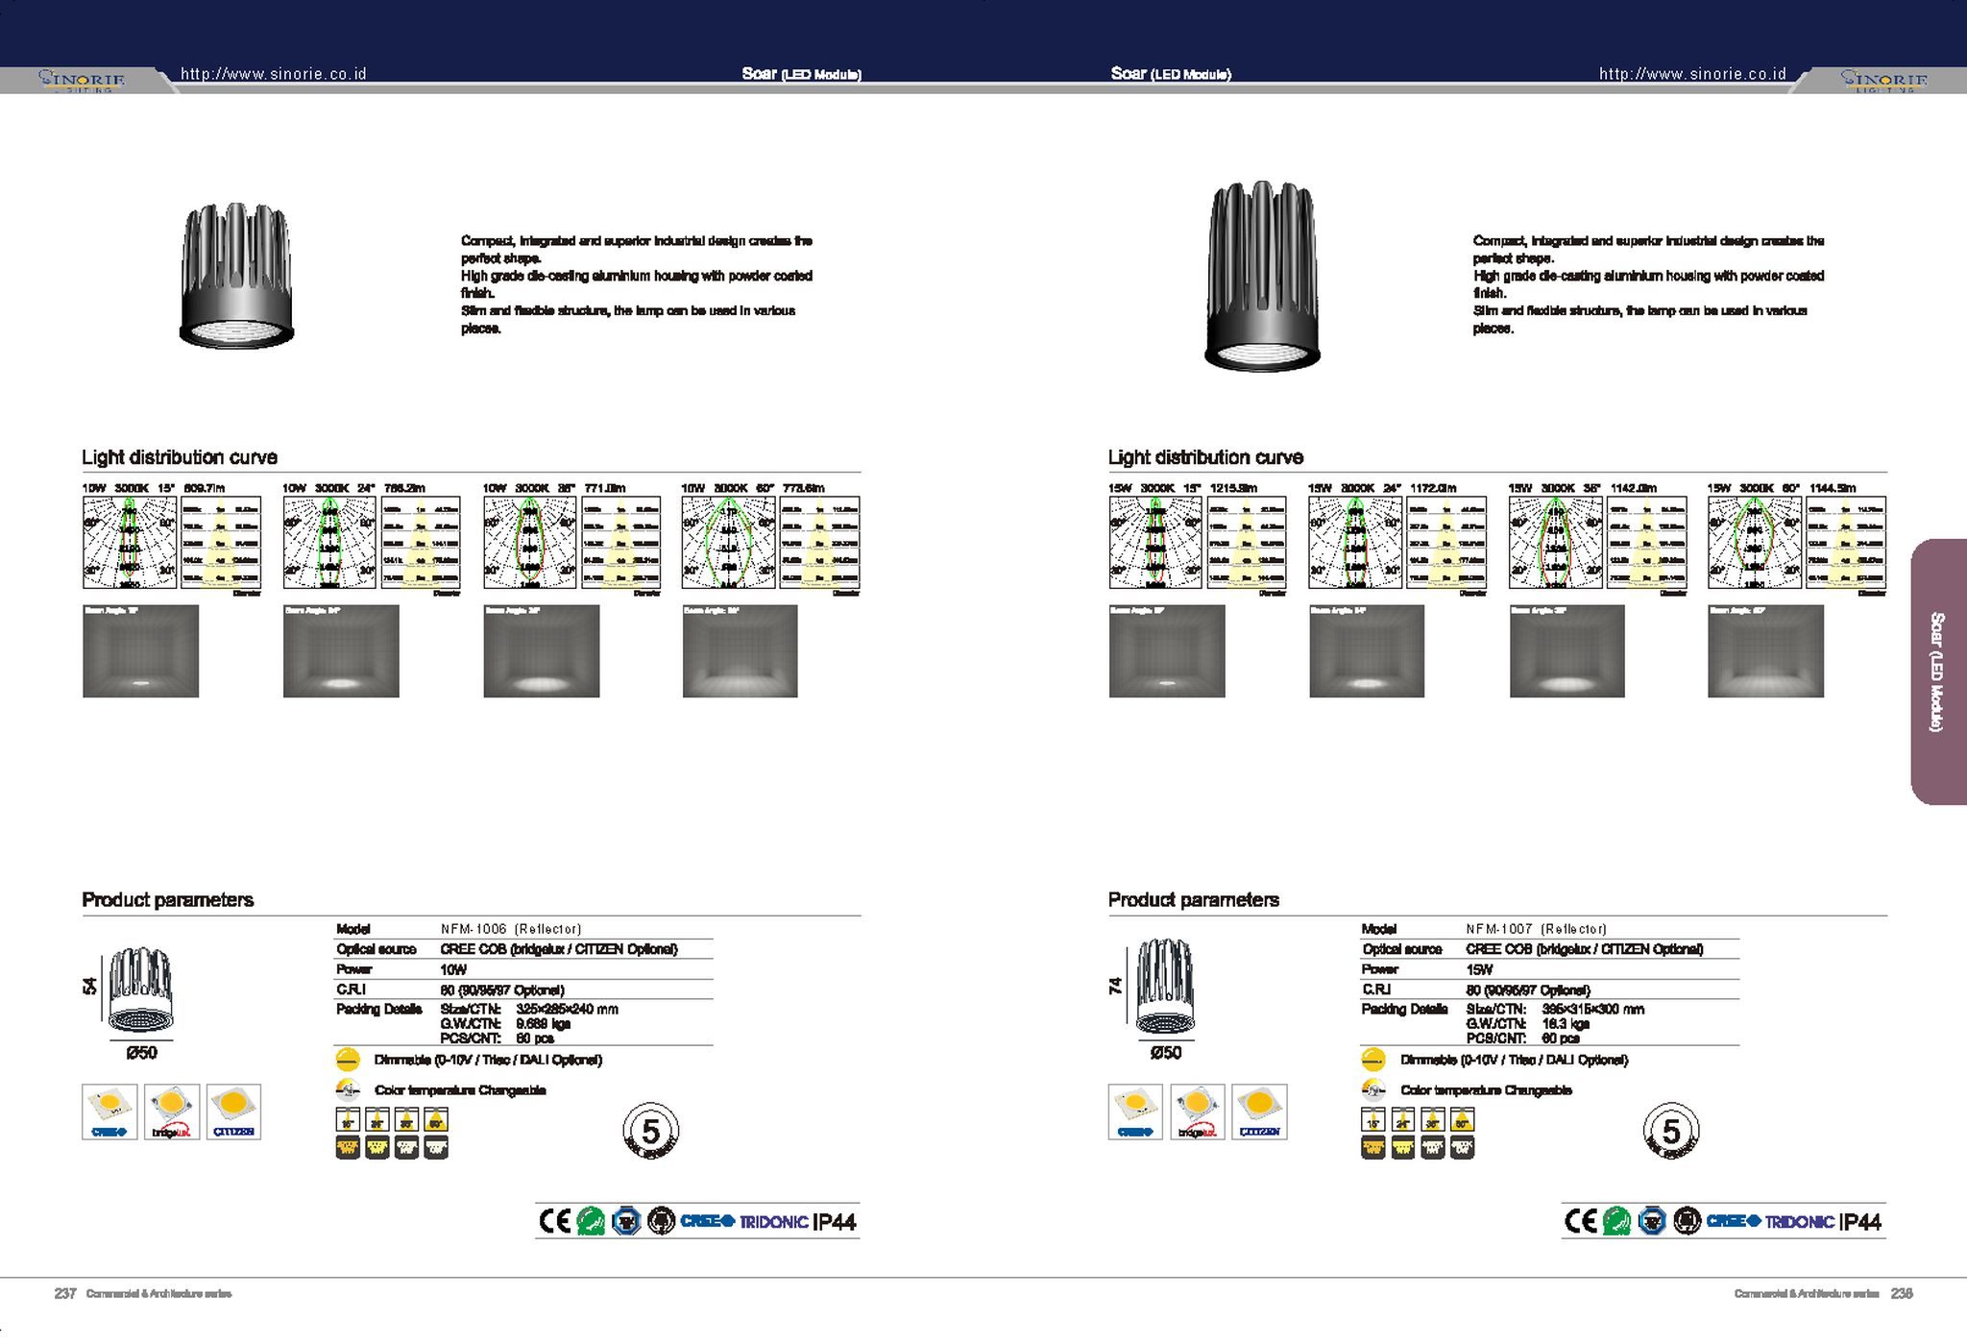Click the 15° beam angle icon for NFM-1006
Viewport: 1967px width, 1344px height.
tap(348, 1120)
